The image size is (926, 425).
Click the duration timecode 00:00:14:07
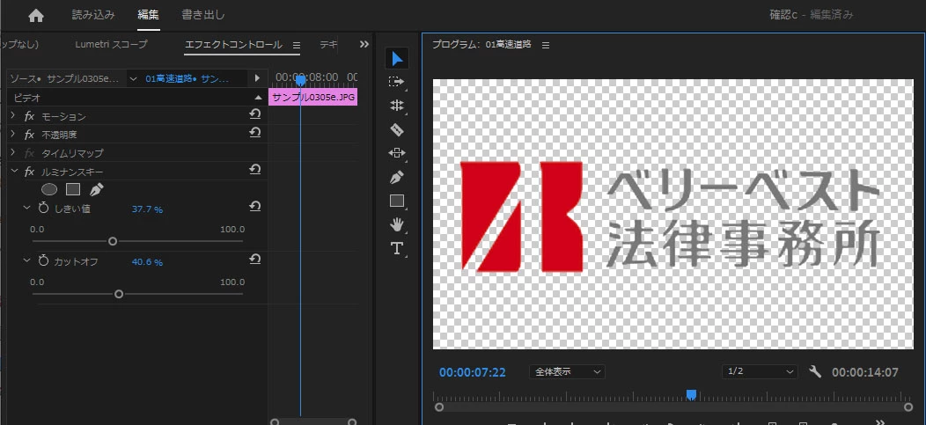coord(865,372)
